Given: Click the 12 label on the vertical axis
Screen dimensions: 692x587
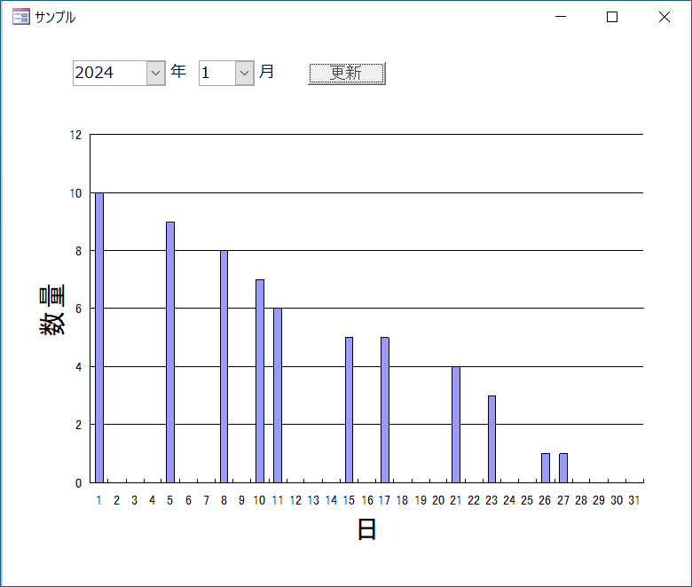Looking at the screenshot, I should [76, 135].
